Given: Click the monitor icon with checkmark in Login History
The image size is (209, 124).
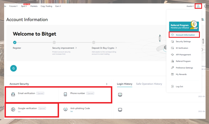Looking at the screenshot, I should (120, 95).
